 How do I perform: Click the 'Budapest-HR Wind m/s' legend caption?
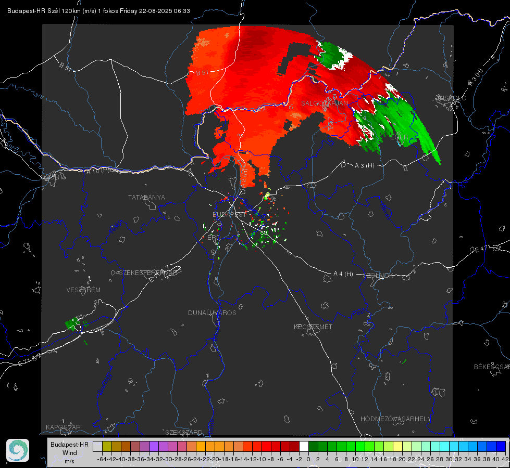click(x=69, y=453)
